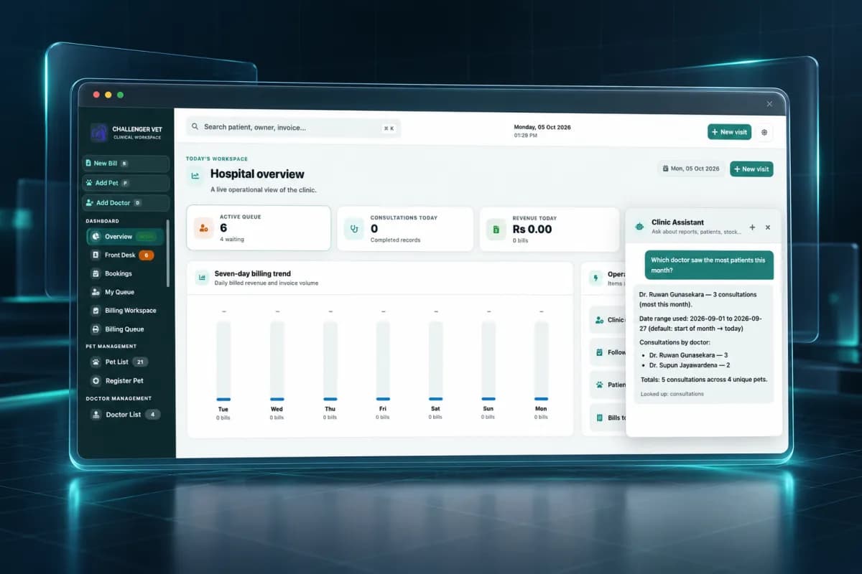The image size is (862, 574).
Task: Open Doctor List in Doctor Management
Action: (125, 415)
